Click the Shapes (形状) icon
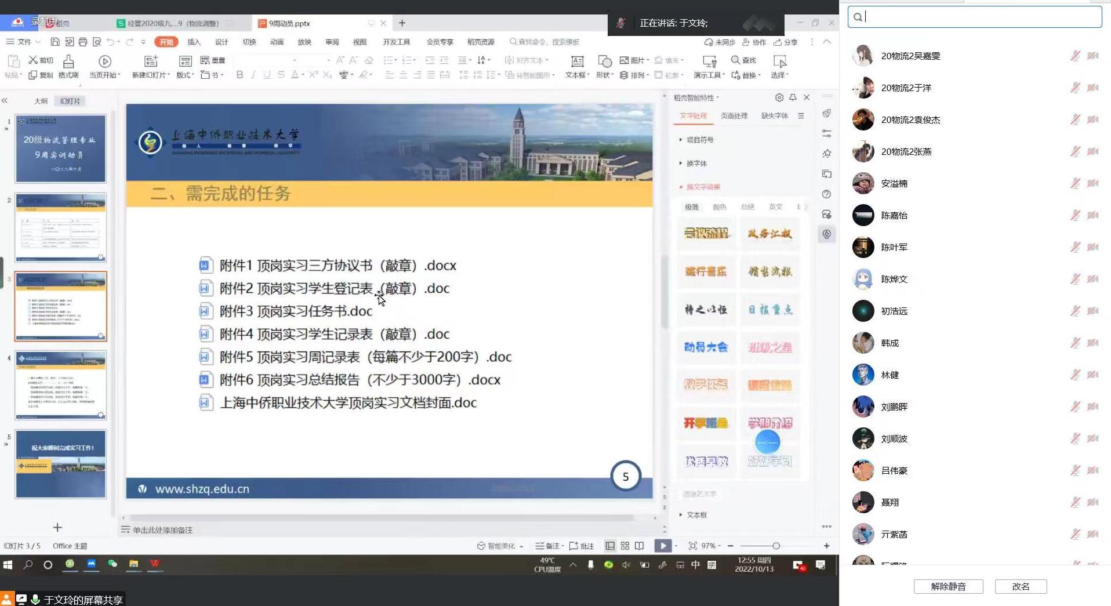The image size is (1111, 606). pos(605,61)
